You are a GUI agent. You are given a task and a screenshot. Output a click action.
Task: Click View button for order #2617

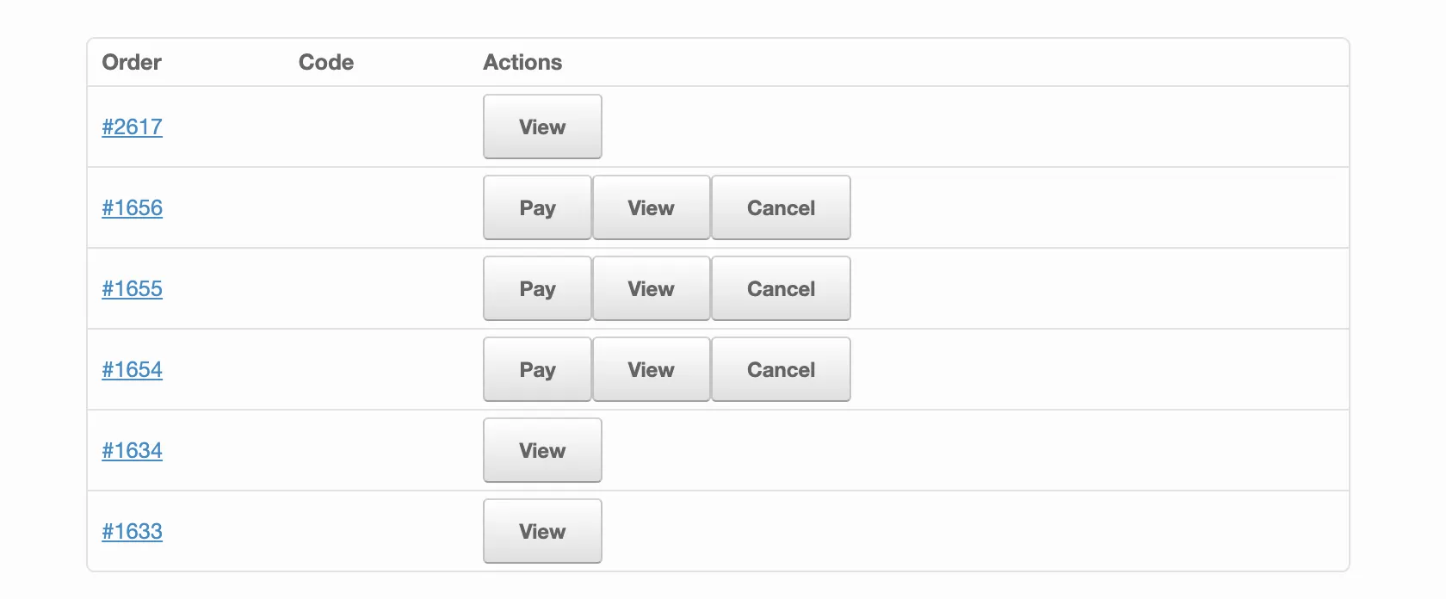coord(542,127)
